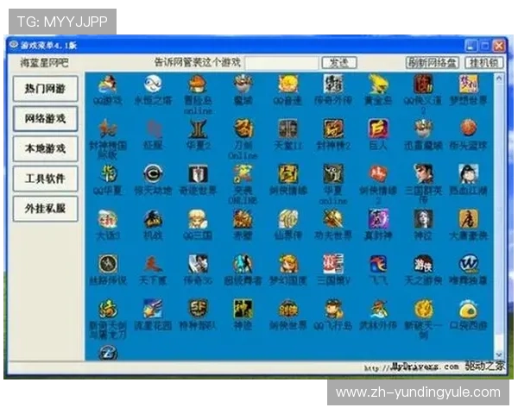Switch to 网络游戏 category

click(46, 118)
